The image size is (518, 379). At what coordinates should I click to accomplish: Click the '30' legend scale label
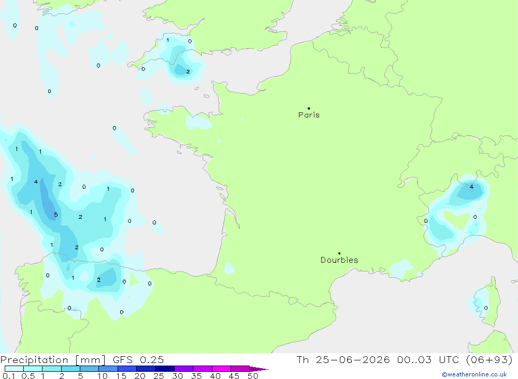[x=177, y=376]
